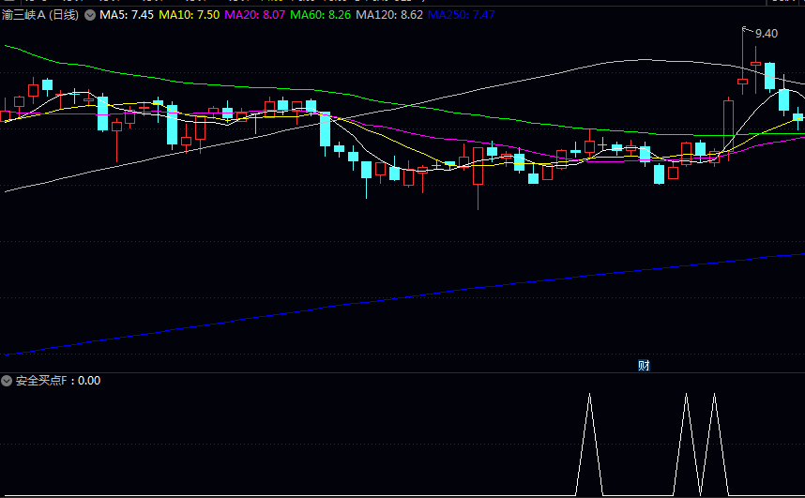Click the MA20: 8.07 label

pos(254,15)
